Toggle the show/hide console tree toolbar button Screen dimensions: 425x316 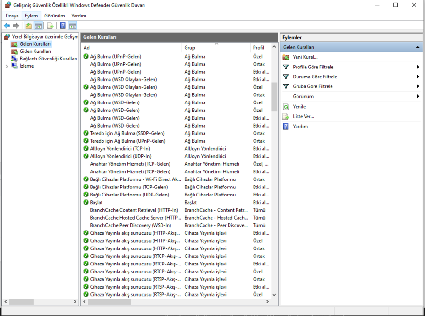[x=38, y=26]
